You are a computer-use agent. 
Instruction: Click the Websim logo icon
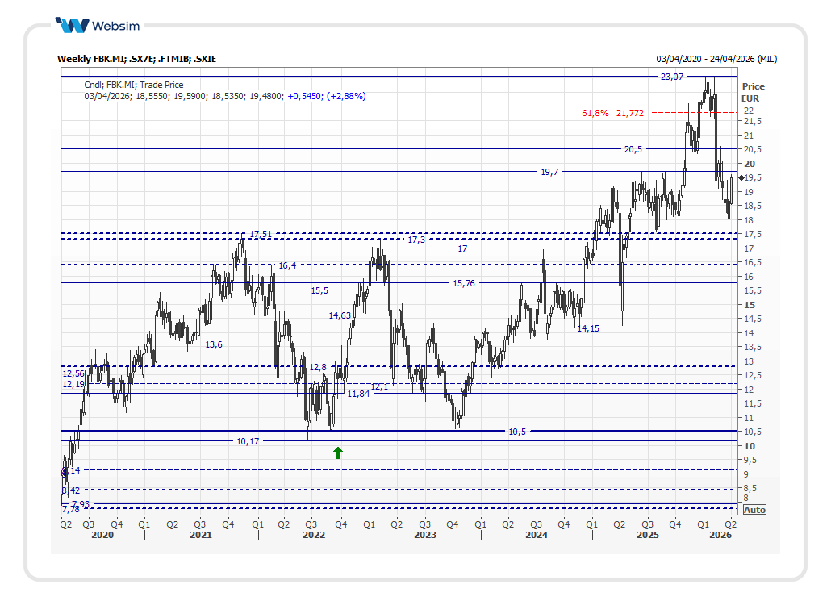pos(73,25)
